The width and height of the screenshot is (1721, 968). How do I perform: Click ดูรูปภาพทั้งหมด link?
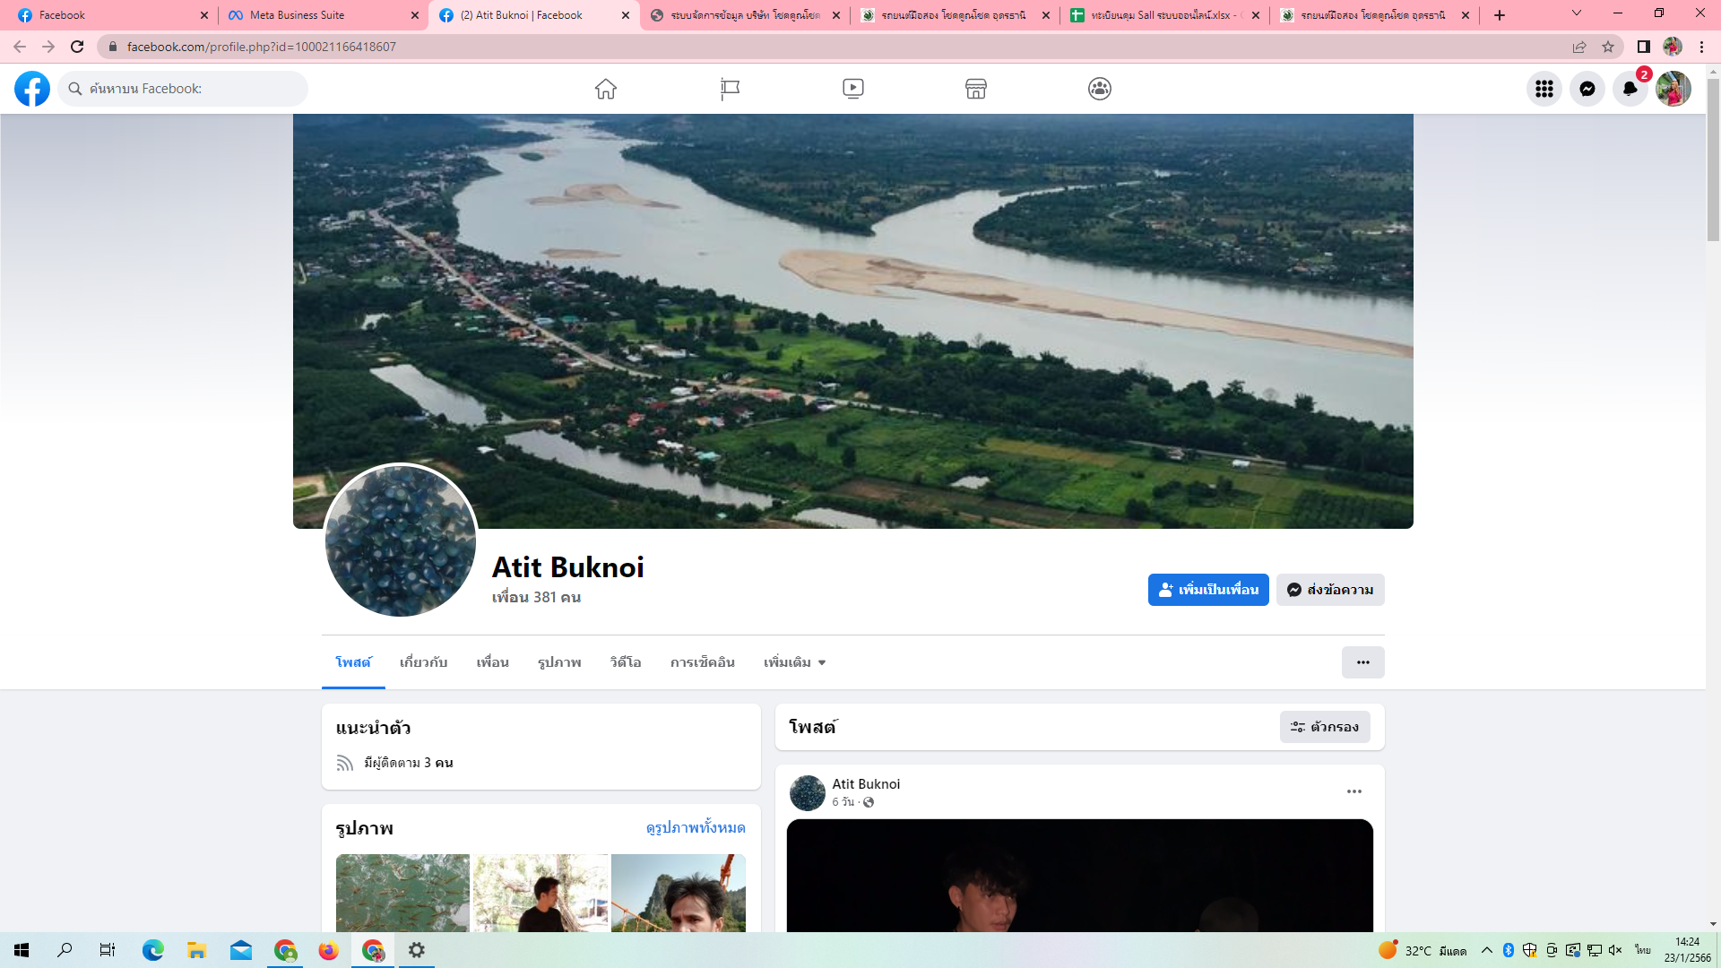click(x=696, y=827)
